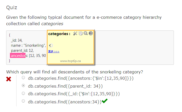Select the parent_id: 34 radio option

[23, 85]
